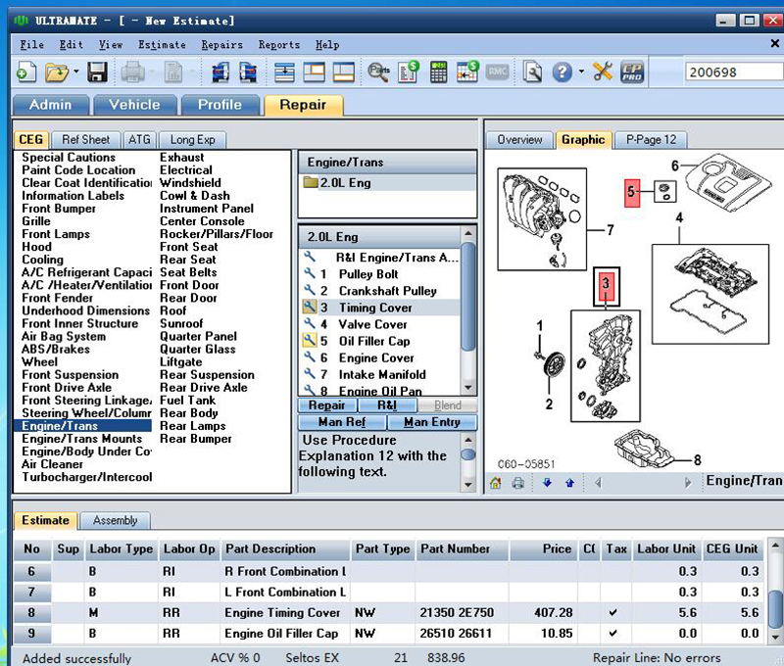Open the ATG tab
784x666 pixels.
click(x=139, y=140)
